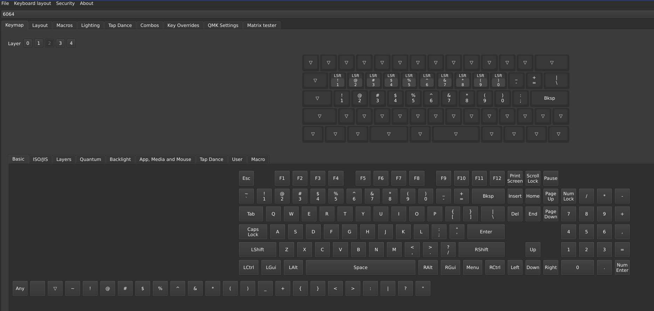The width and height of the screenshot is (654, 311).
Task: Select the LSft 1 key in keymap
Action: [337, 80]
